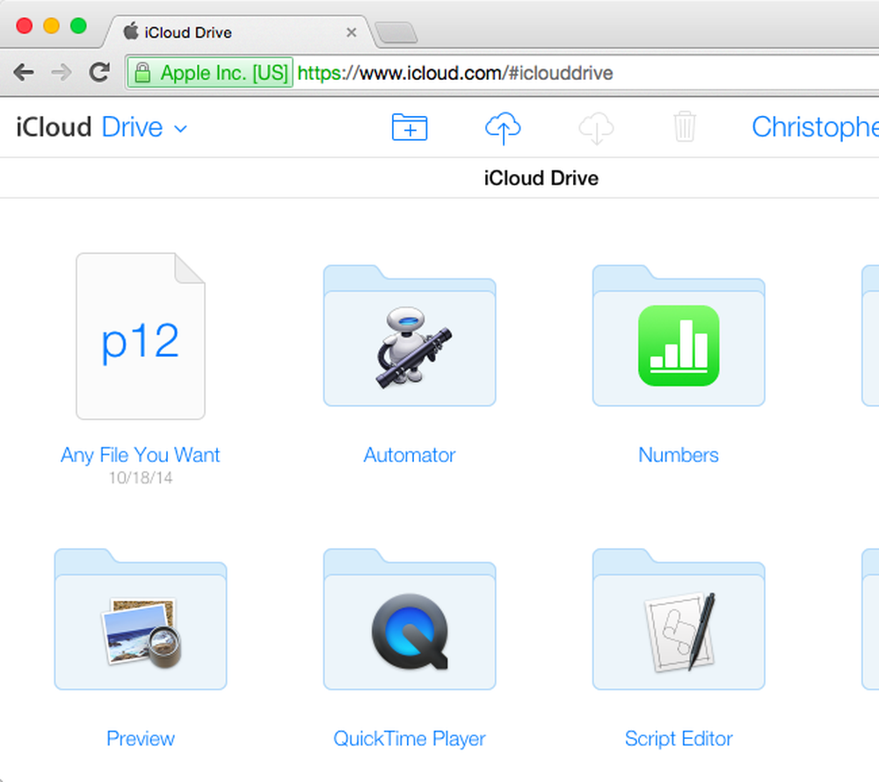Open the Script Editor folder icon

[x=679, y=619]
